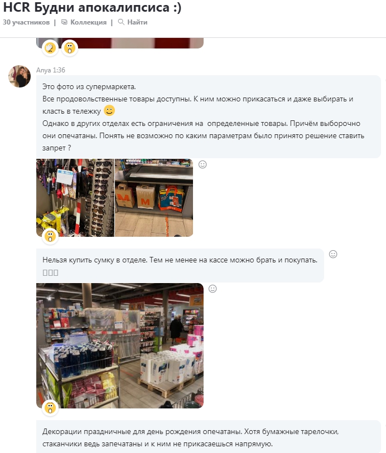Viewport: 386px width, 453px height.
Task: Add reaction to the two-photo message
Action: (202, 164)
